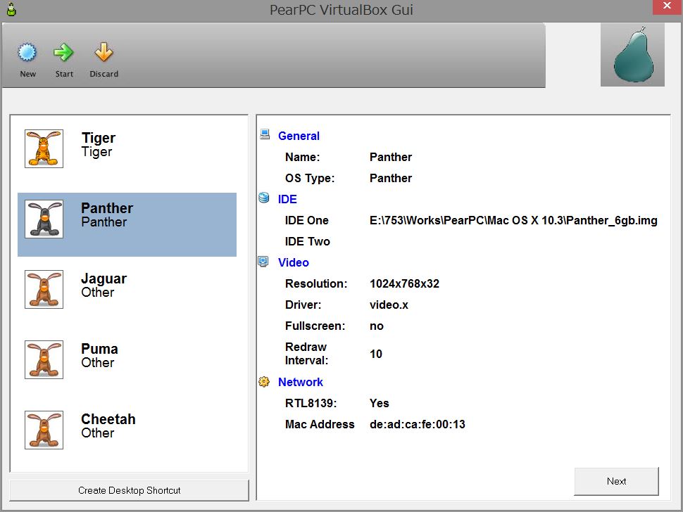This screenshot has height=512, width=683.
Task: Click Create Desktop Shortcut button
Action: (129, 490)
